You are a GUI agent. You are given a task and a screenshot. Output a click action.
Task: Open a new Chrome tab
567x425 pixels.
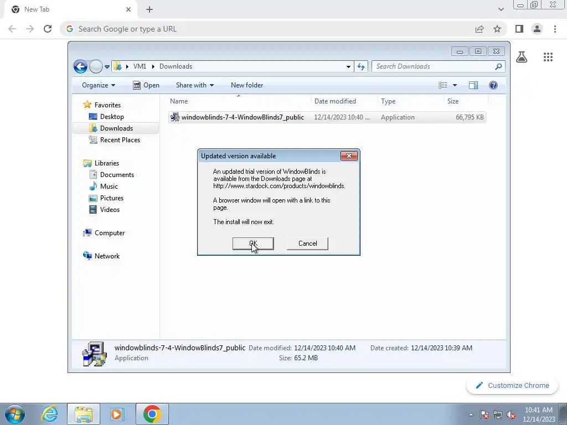point(150,9)
